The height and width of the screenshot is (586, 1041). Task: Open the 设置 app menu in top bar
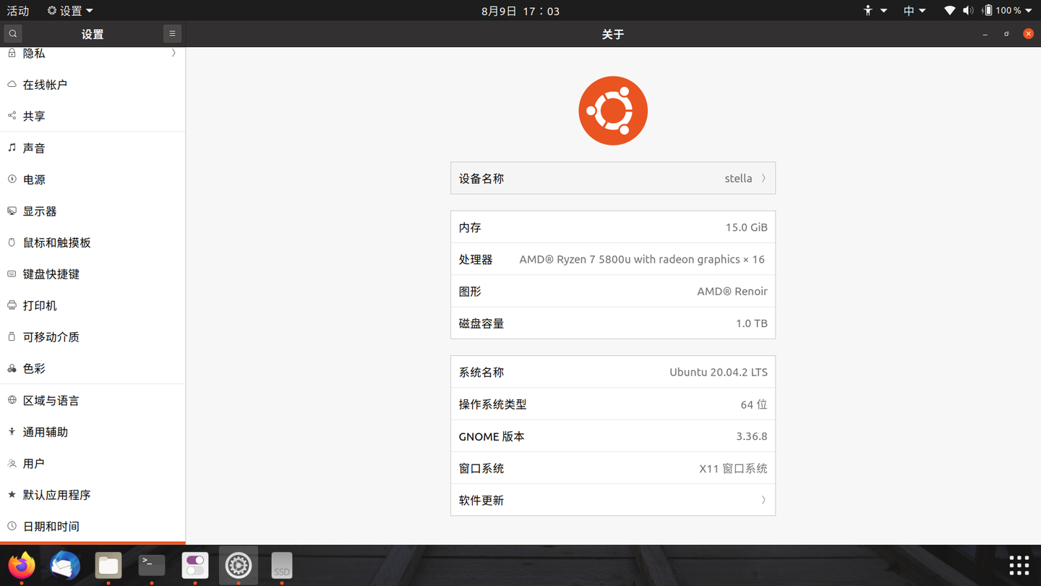pyautogui.click(x=70, y=11)
